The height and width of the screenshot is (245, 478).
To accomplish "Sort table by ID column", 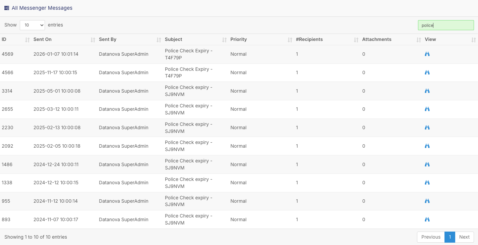I will pos(16,40).
